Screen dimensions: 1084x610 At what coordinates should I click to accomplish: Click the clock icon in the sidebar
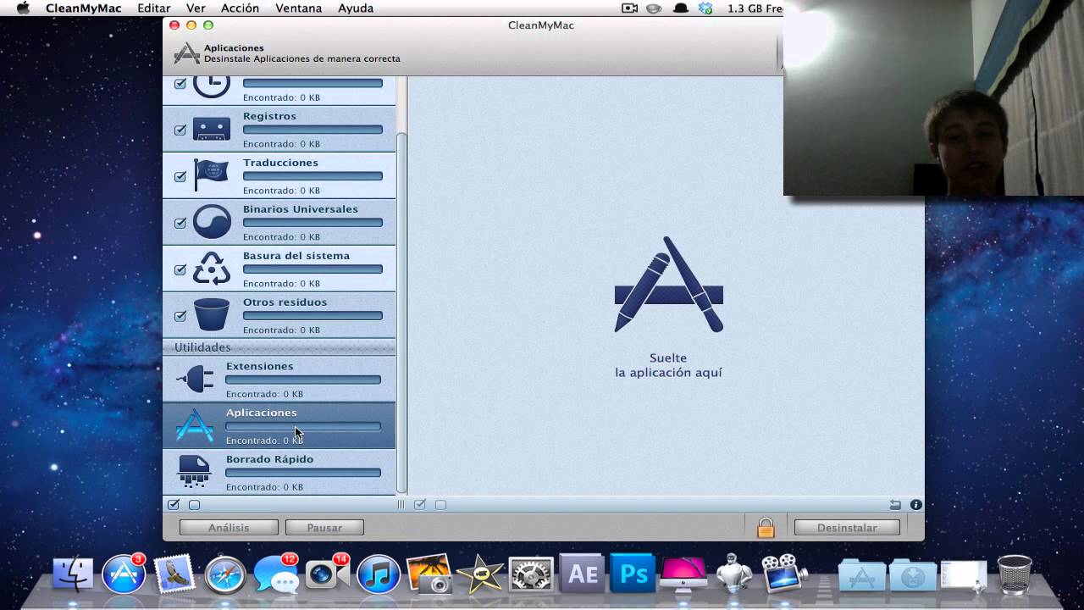pos(212,86)
